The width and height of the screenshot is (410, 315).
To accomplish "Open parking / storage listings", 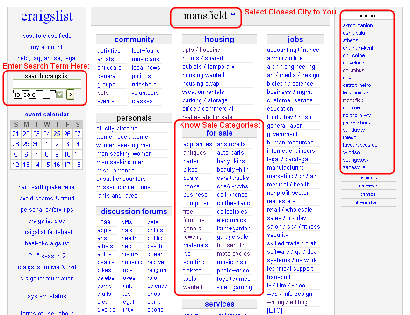I will click(205, 100).
